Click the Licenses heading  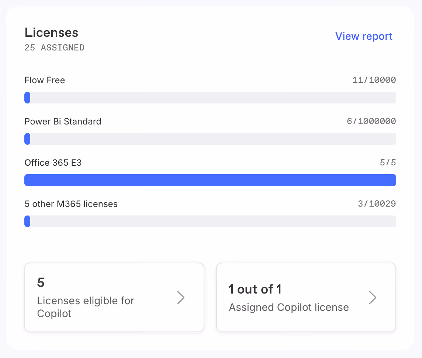coord(51,32)
